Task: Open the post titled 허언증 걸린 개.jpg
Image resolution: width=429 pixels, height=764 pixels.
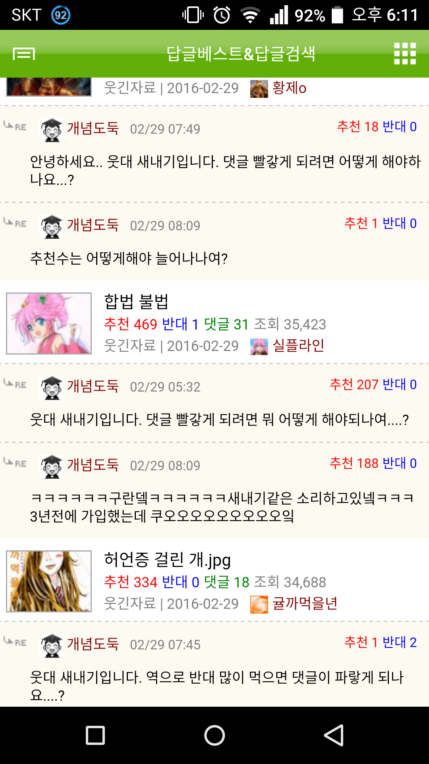Action: (167, 560)
